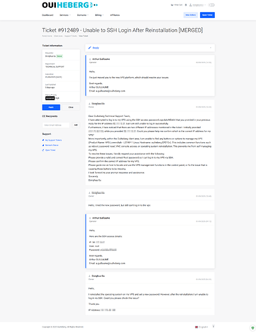This screenshot has width=256, height=332.
Task: Click the Add CC recipient button
Action: (x=76, y=125)
